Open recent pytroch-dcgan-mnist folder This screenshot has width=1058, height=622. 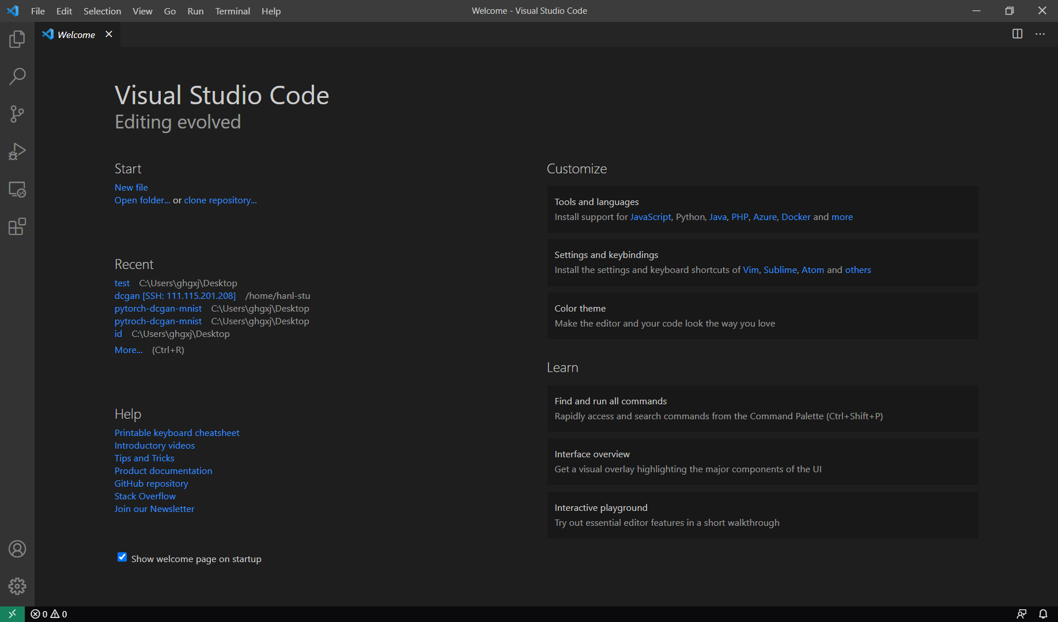pyautogui.click(x=158, y=321)
